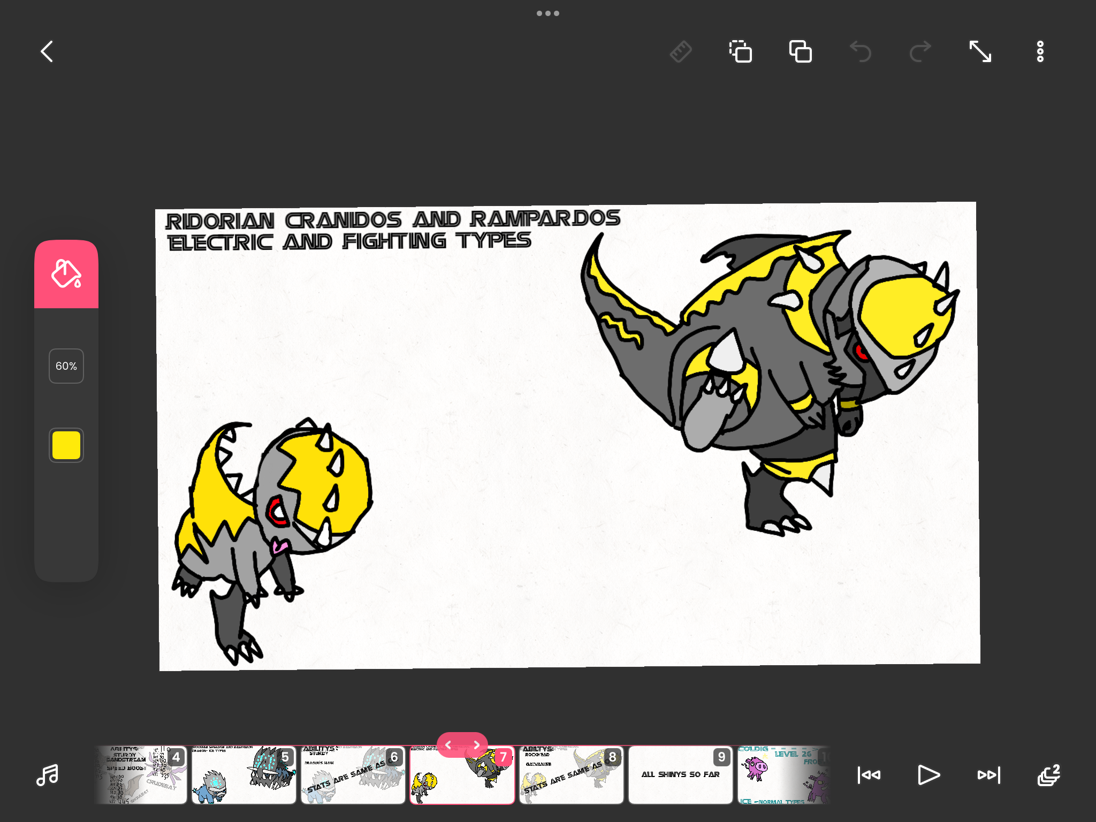Undo the last action

point(861,52)
